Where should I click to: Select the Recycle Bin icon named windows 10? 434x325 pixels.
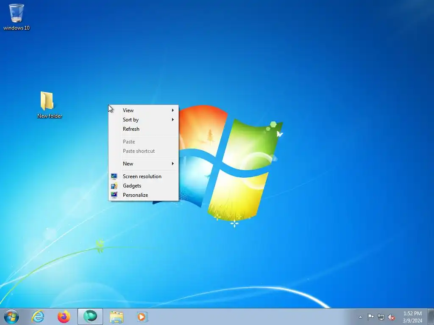[x=17, y=17]
